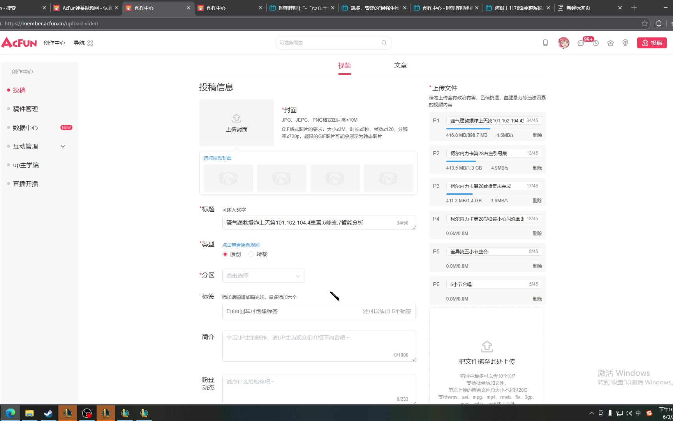Open OBS Studio from the taskbar

[87, 413]
